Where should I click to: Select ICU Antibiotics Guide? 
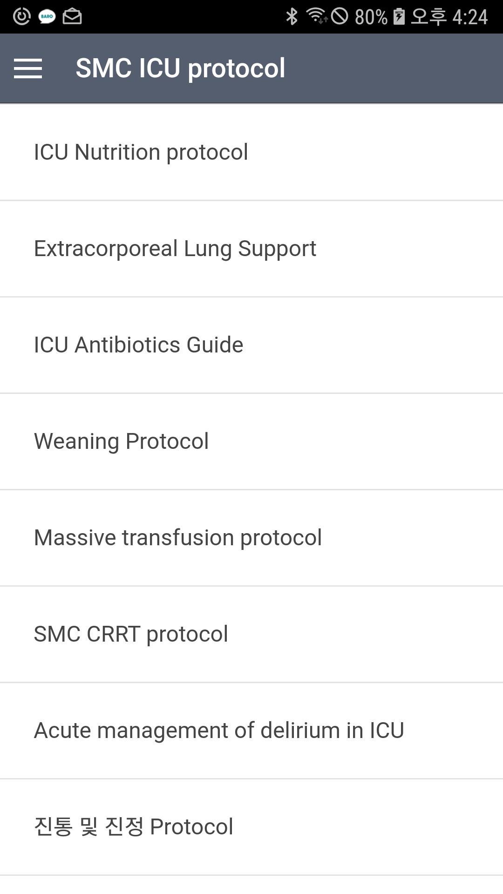click(251, 345)
